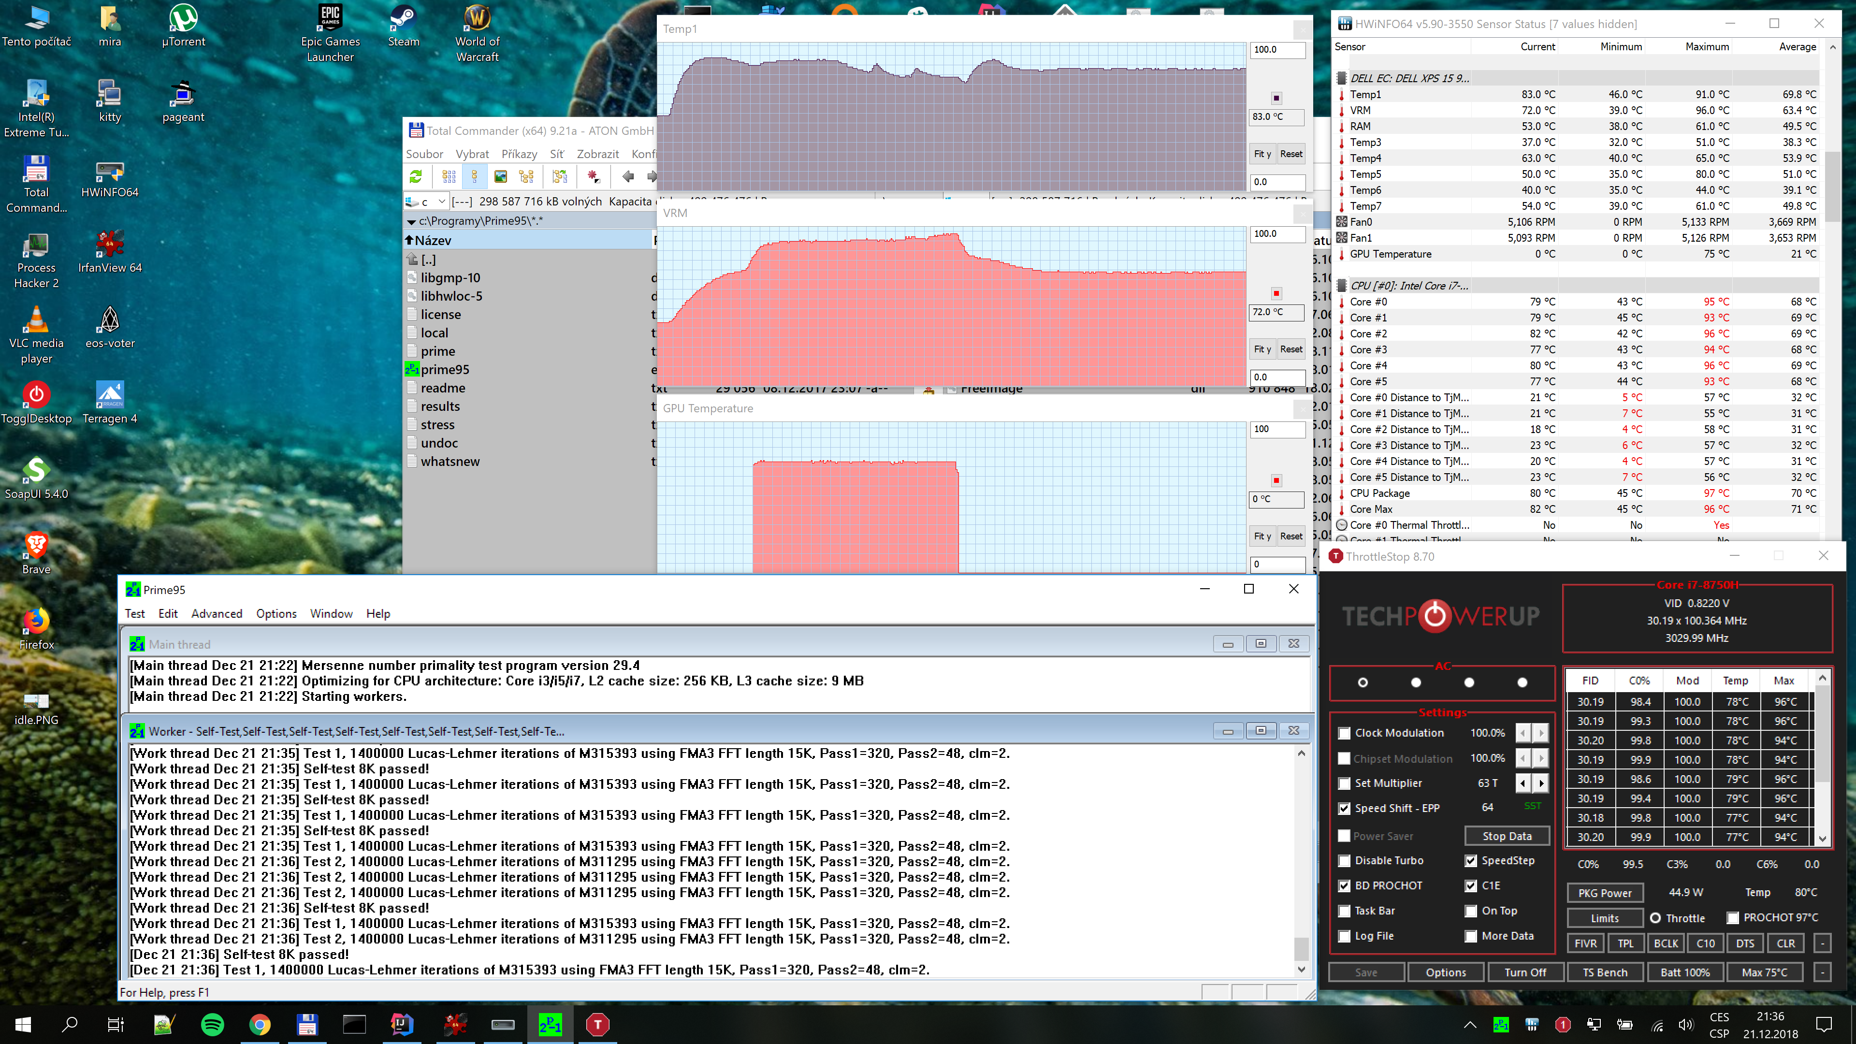
Task: Show hidden system tray icons
Action: [1470, 1025]
